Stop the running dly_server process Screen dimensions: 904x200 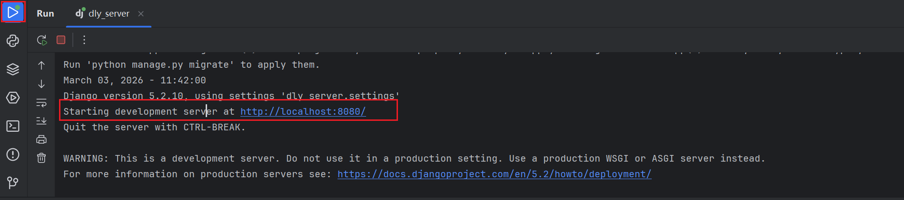(61, 40)
